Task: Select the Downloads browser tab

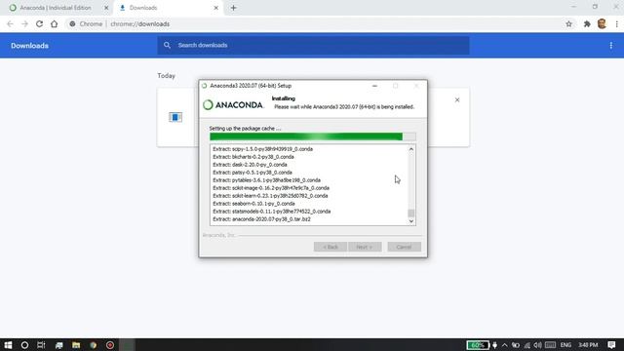Action: 169,8
